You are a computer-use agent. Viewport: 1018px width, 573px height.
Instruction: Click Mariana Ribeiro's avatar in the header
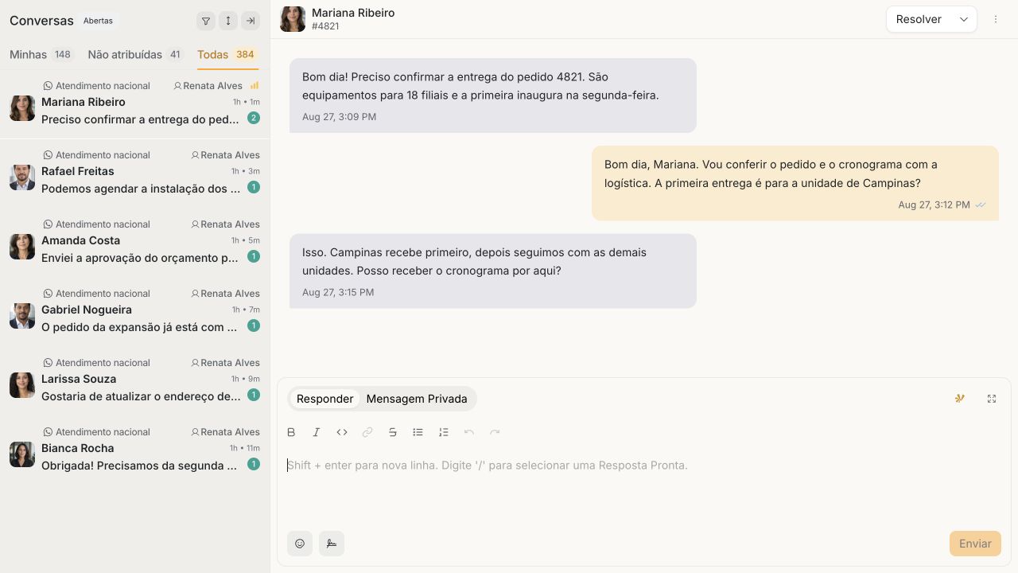coord(293,19)
